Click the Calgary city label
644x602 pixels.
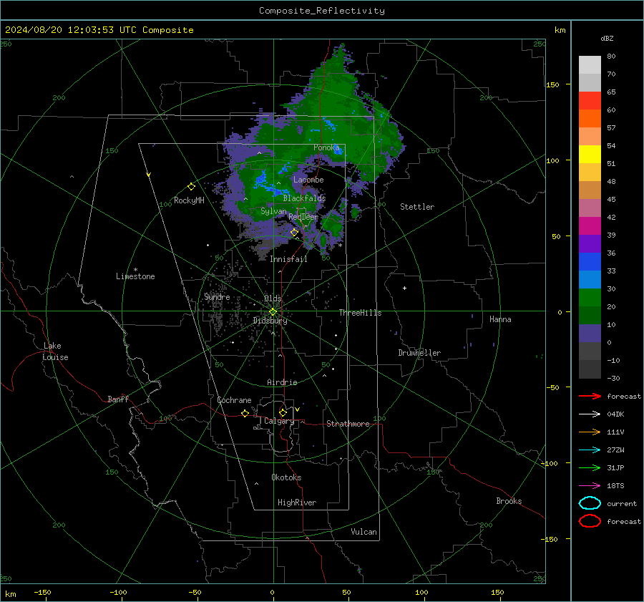(x=279, y=421)
